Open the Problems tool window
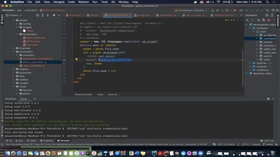 (47, 140)
